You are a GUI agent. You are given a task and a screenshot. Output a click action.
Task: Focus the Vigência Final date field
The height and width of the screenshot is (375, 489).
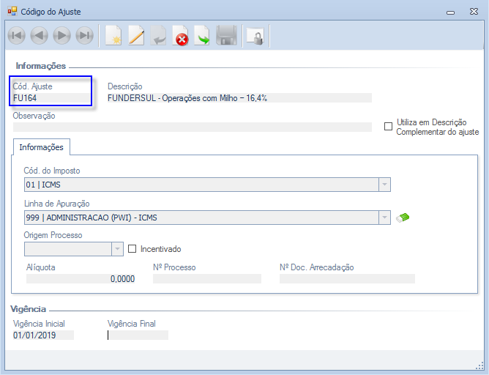[138, 335]
